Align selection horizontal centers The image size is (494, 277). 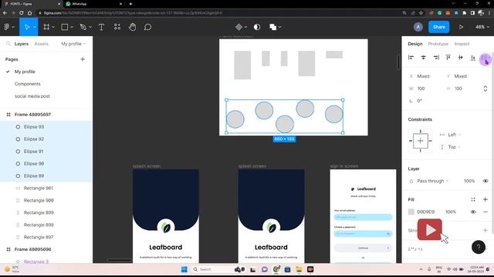tap(424, 58)
